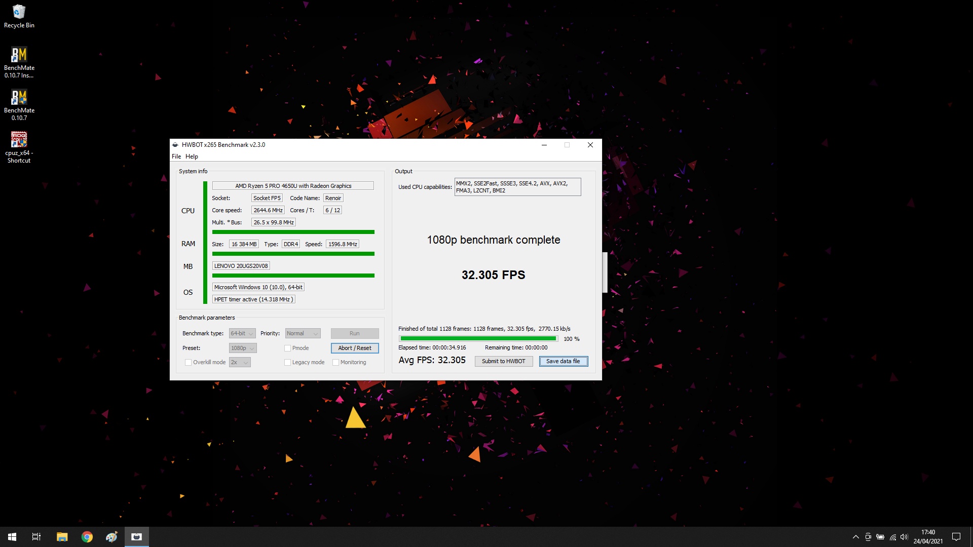
Task: Click the Elapsed time 00:00:34.916 text
Action: 432,348
